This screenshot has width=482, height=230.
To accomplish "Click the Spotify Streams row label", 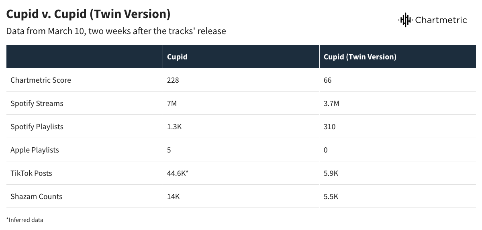I will pos(37,103).
